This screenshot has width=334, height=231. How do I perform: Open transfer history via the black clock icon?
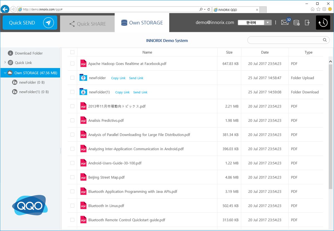coord(323,22)
